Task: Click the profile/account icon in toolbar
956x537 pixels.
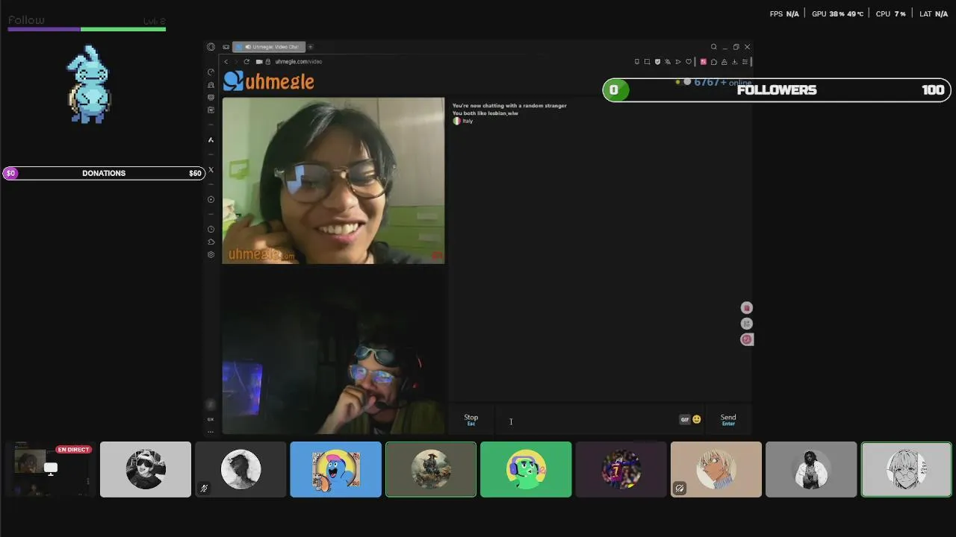Action: (x=724, y=62)
